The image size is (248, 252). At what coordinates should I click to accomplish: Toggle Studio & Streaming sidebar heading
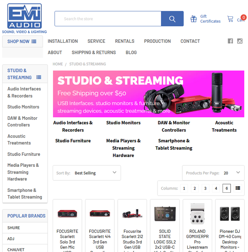[25, 74]
